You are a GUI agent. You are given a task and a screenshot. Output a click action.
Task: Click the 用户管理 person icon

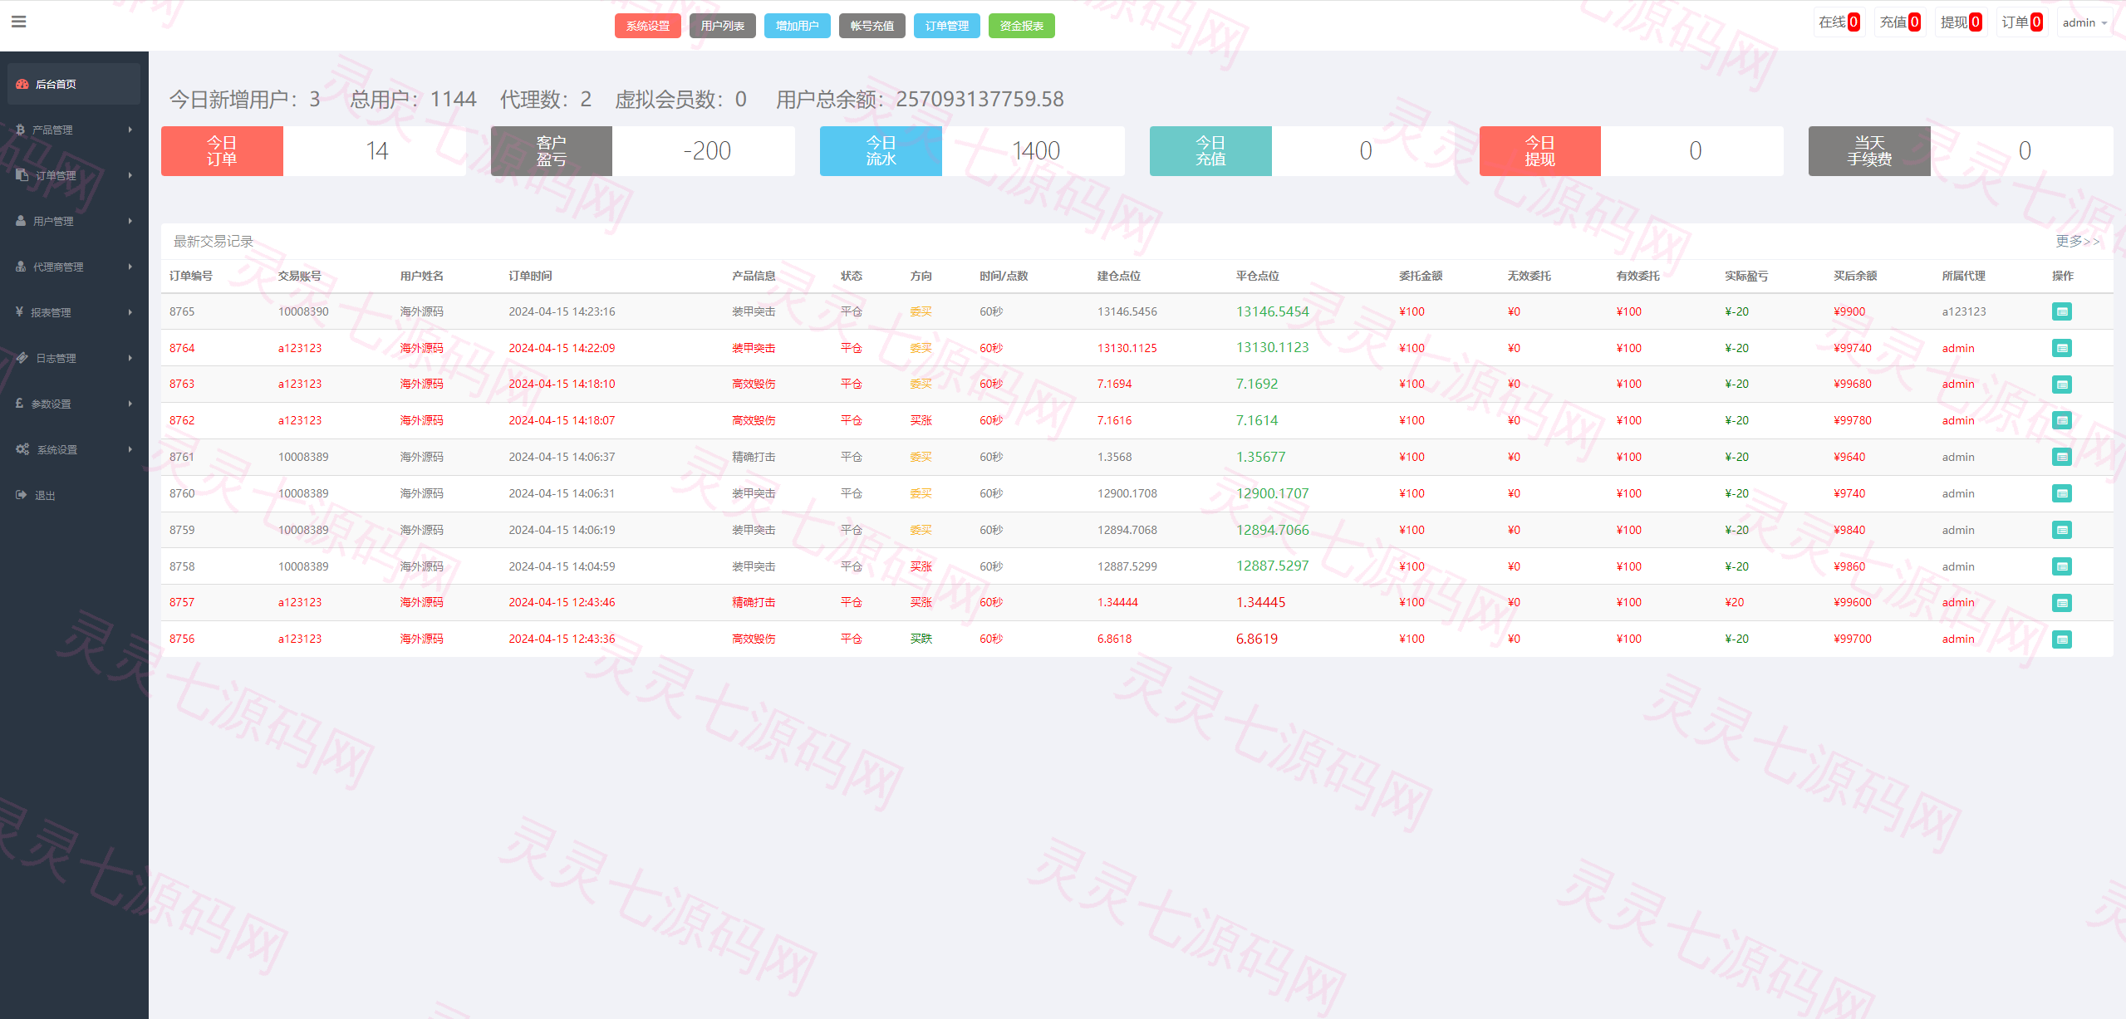coord(21,221)
